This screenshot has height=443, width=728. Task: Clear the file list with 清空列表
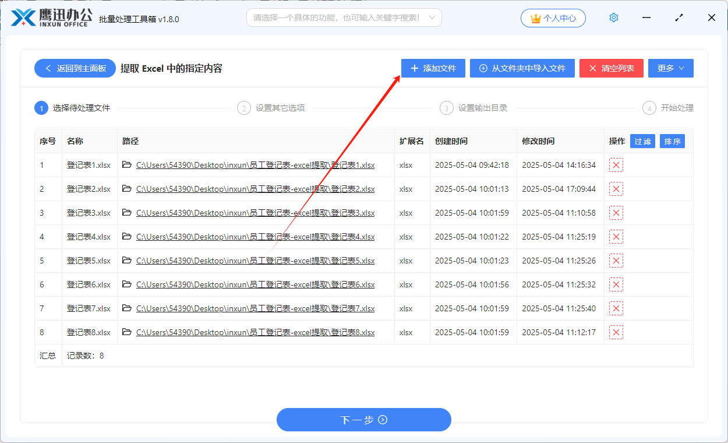611,68
